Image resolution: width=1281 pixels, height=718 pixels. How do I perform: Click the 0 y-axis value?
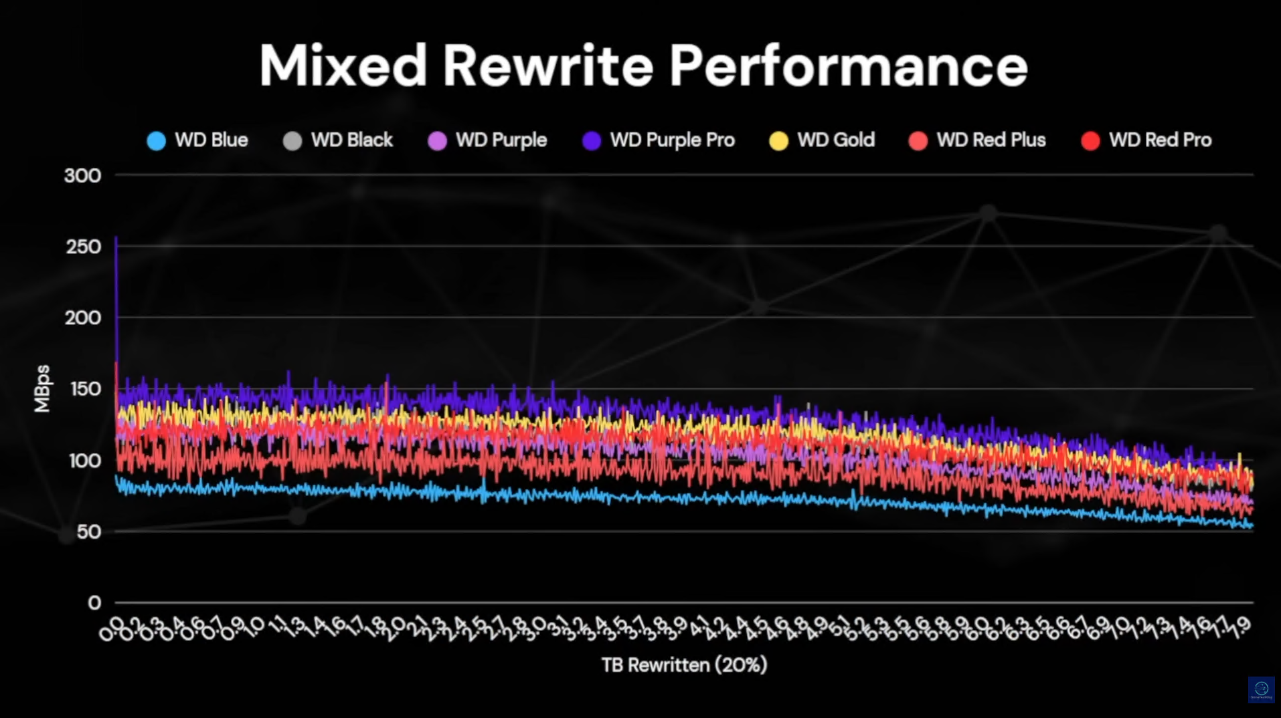[x=94, y=603]
